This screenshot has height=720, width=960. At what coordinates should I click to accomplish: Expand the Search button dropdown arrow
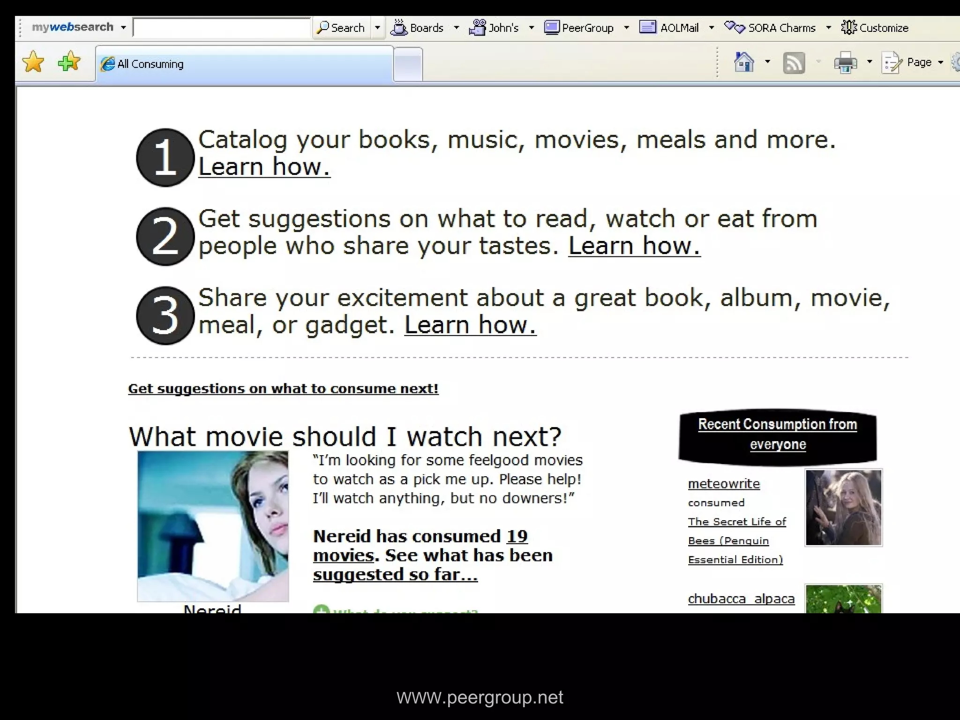[377, 28]
